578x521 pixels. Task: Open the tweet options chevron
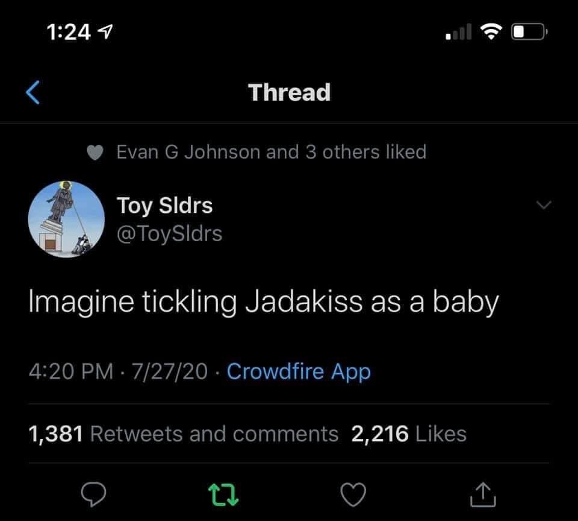tap(543, 206)
